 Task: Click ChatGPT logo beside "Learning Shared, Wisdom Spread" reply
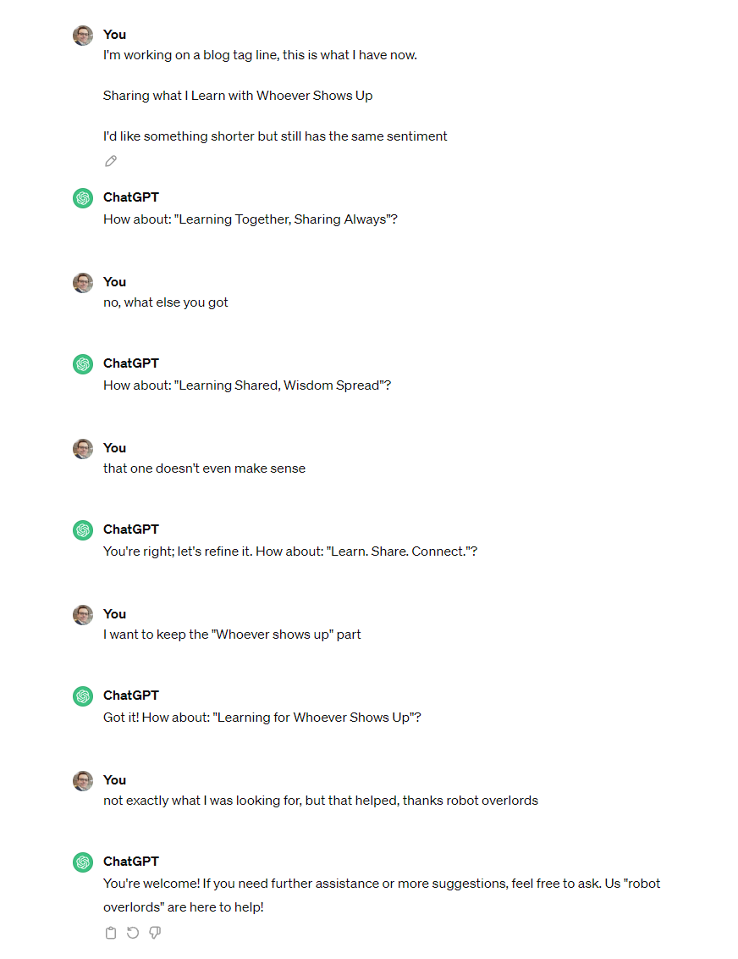83,364
